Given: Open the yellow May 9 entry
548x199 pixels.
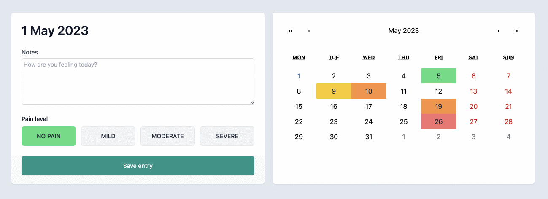Looking at the screenshot, I should 334,91.
